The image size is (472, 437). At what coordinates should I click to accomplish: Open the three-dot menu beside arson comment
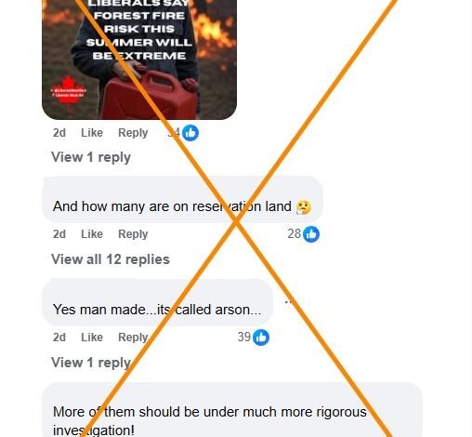288,301
